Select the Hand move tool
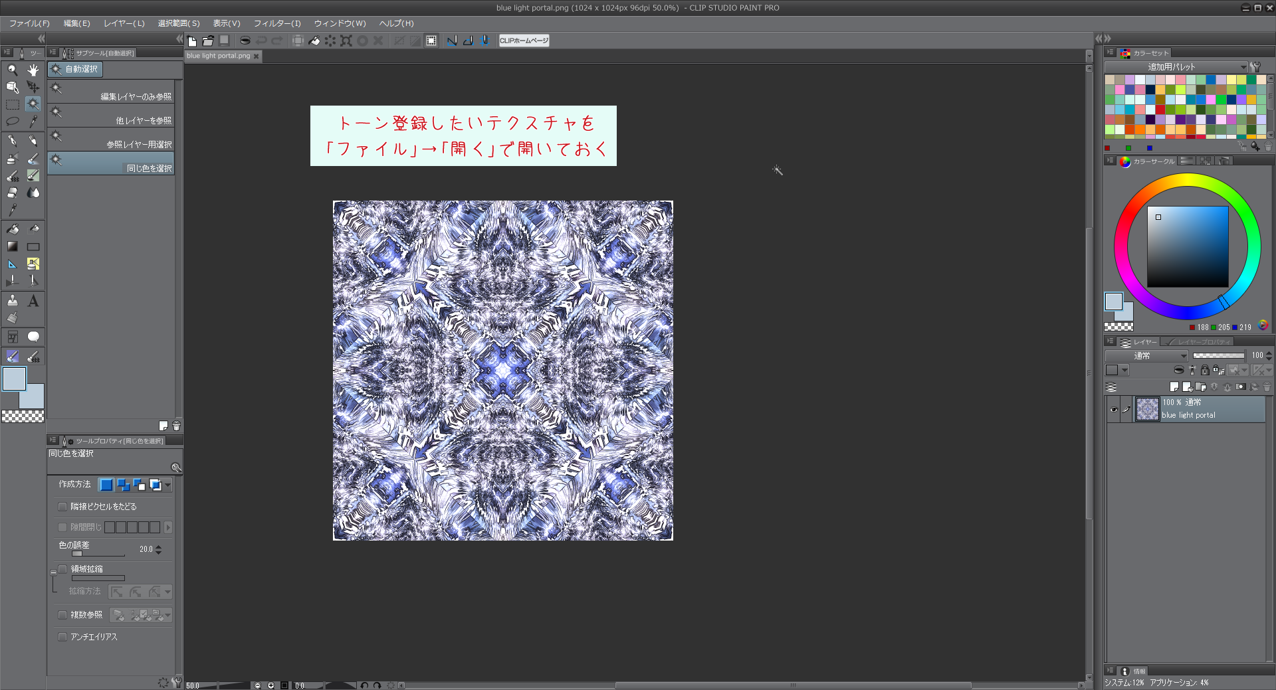This screenshot has width=1276, height=690. pyautogui.click(x=33, y=70)
